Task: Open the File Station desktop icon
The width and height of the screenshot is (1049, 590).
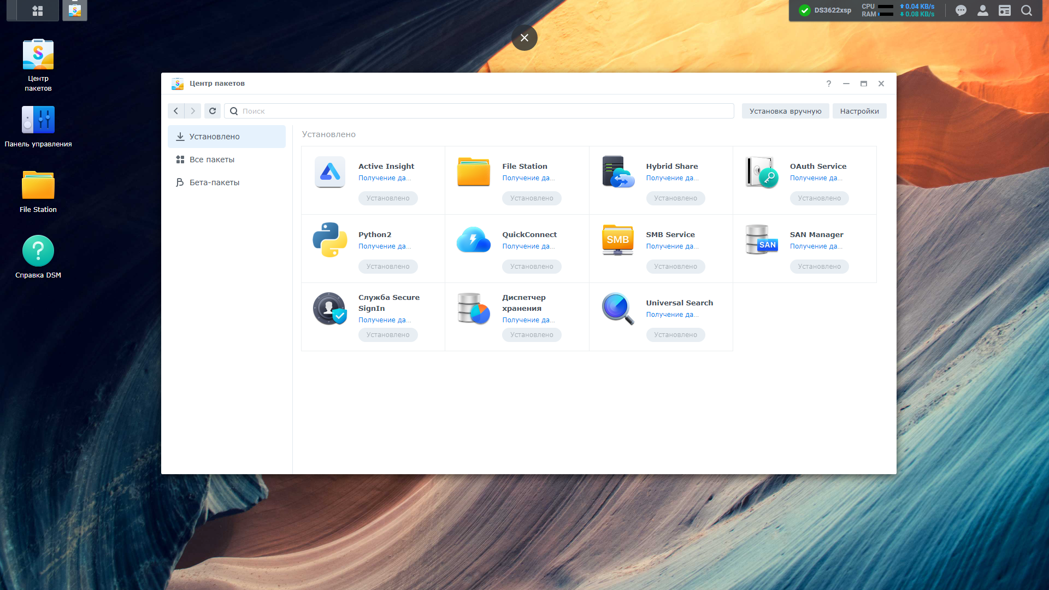Action: [38, 192]
